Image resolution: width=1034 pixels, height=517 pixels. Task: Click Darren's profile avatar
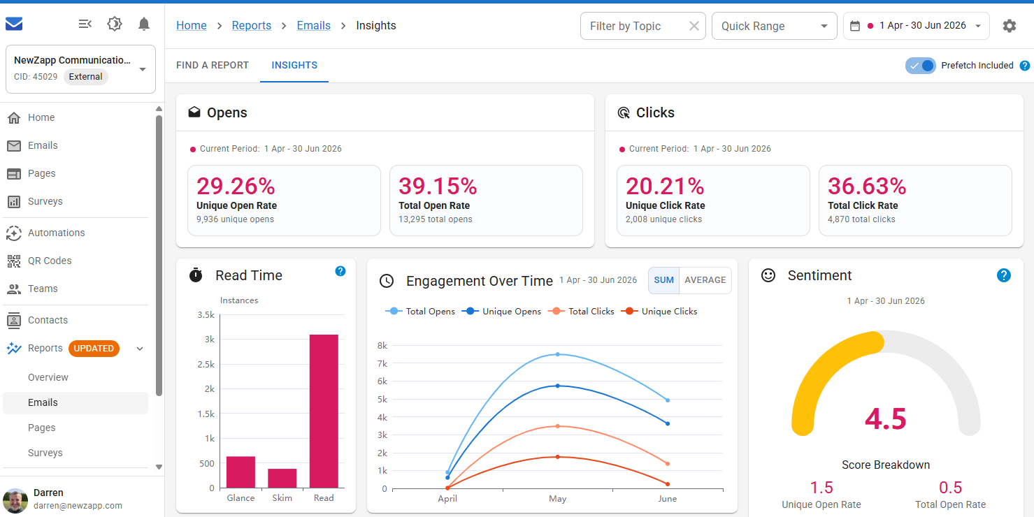pos(15,500)
